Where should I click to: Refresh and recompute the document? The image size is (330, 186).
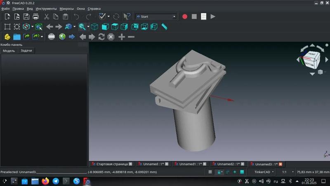coord(116,17)
